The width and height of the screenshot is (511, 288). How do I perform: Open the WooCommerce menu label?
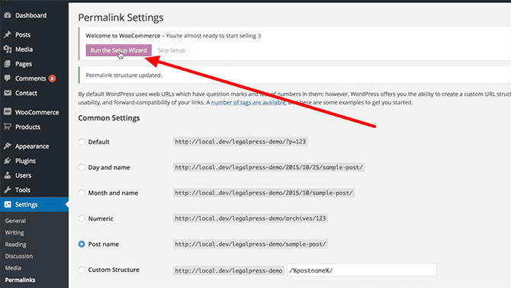(37, 112)
